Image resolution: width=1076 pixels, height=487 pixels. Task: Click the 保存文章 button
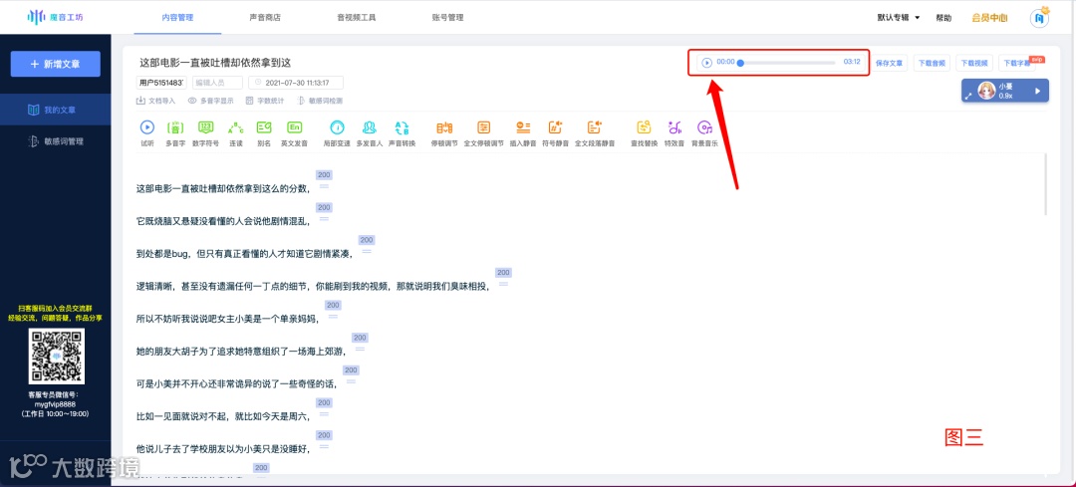coord(890,63)
